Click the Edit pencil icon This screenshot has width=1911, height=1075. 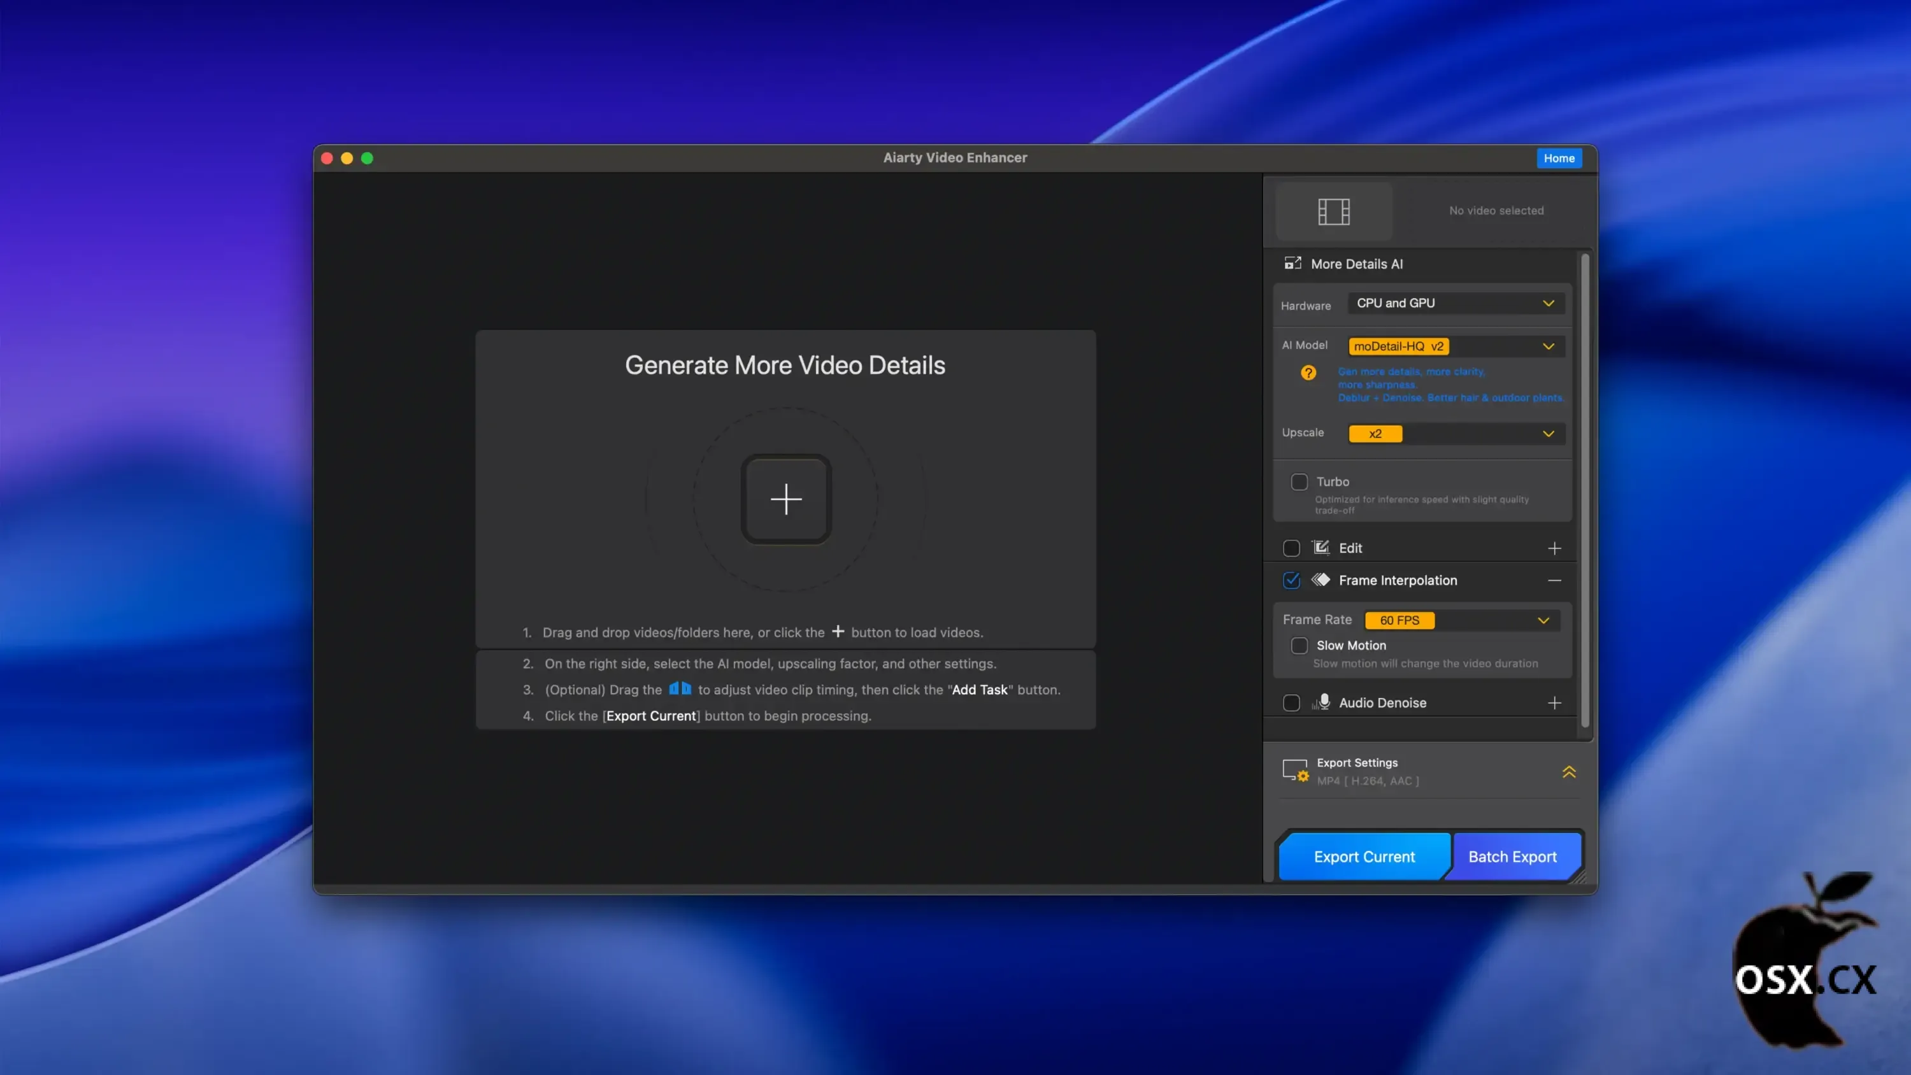[x=1321, y=548]
